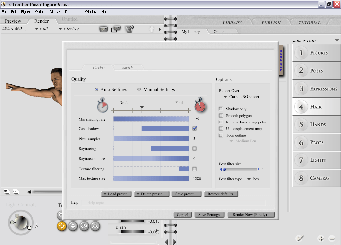
Task: Uncheck the Cast shadows checkbox
Action: (195, 128)
